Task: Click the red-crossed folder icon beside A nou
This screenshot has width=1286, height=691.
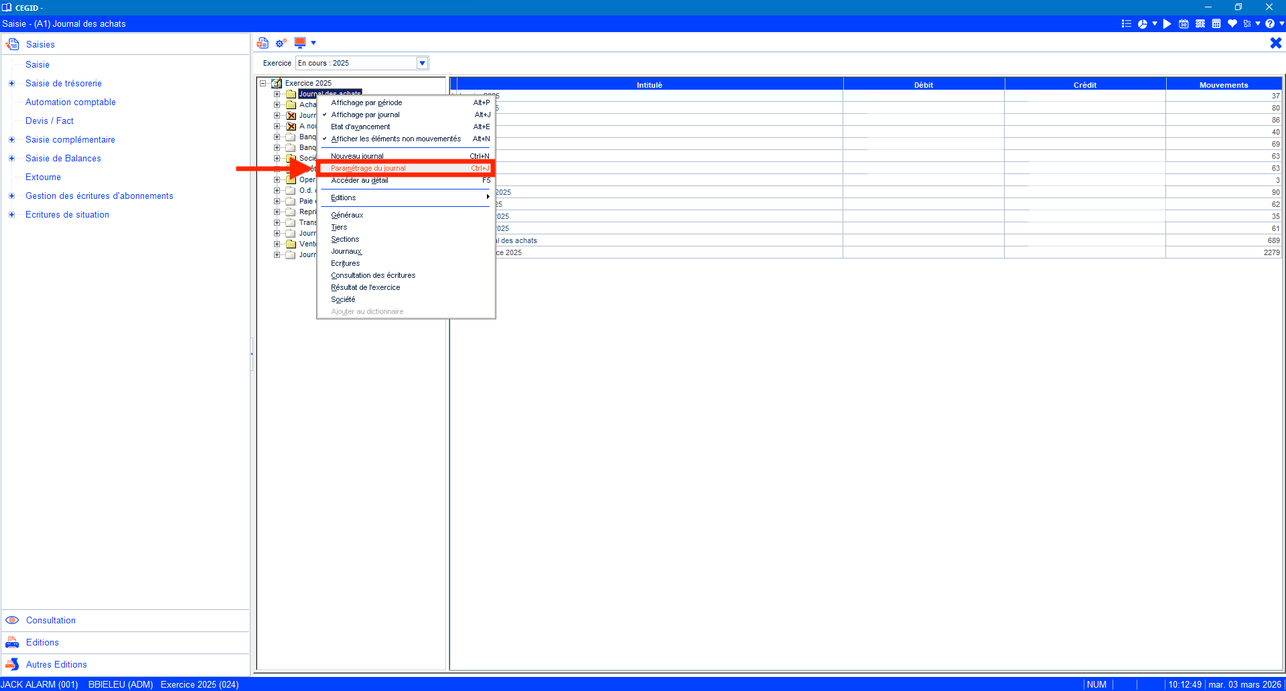Action: pos(291,126)
